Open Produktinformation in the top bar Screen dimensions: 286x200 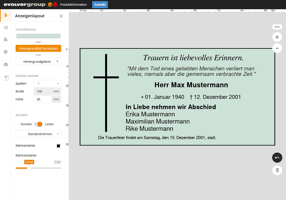(x=73, y=4)
